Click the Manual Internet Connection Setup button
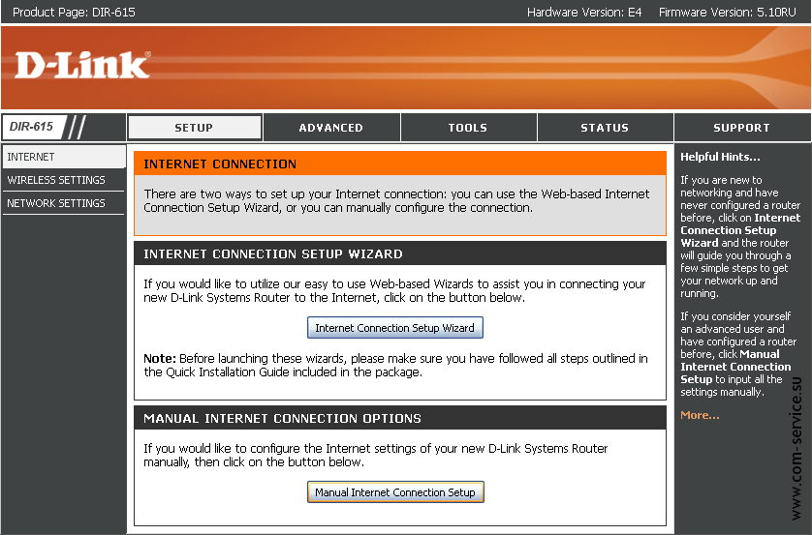The image size is (812, 535). pos(395,492)
